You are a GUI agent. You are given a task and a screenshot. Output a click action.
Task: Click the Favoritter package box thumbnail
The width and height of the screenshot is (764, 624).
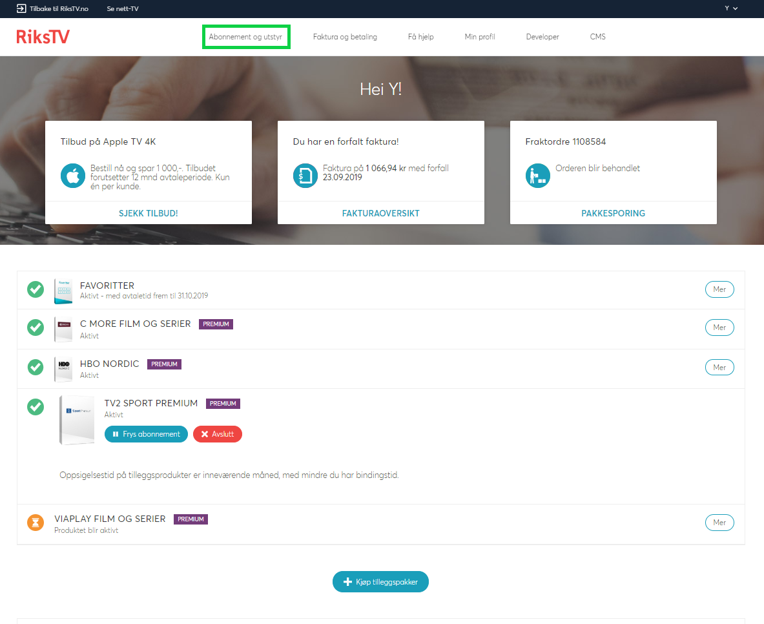[63, 291]
